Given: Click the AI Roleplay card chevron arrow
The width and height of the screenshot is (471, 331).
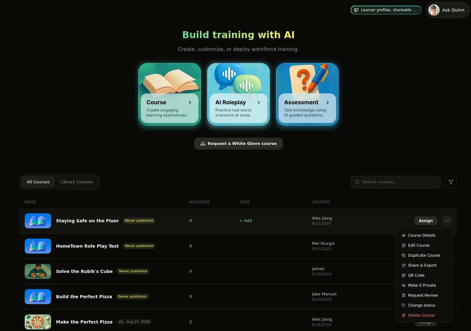Looking at the screenshot, I should 259,102.
